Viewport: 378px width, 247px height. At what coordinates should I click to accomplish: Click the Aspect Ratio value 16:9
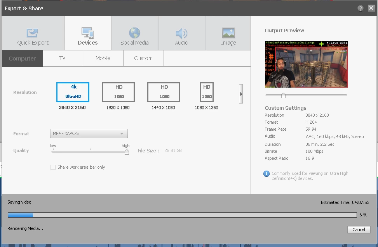point(310,158)
